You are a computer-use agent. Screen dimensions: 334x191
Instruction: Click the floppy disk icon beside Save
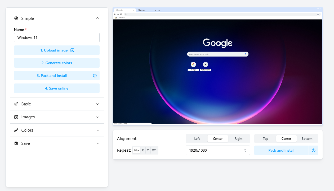pos(16,143)
